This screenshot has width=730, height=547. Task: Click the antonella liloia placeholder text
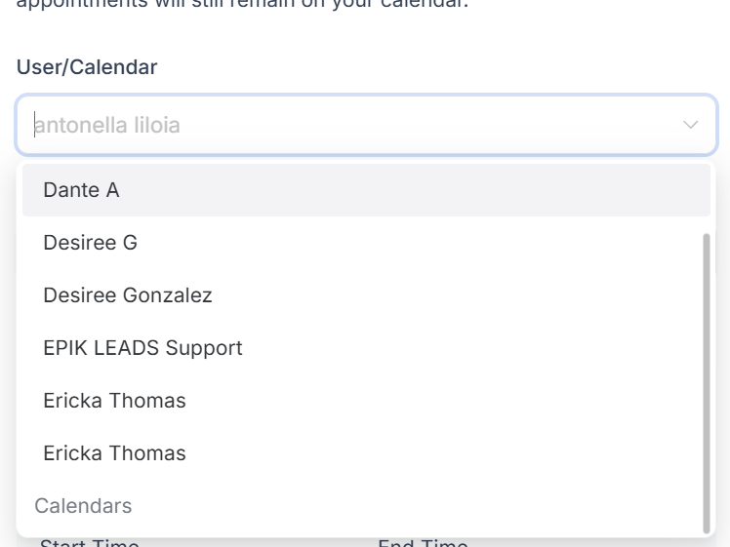coord(107,125)
